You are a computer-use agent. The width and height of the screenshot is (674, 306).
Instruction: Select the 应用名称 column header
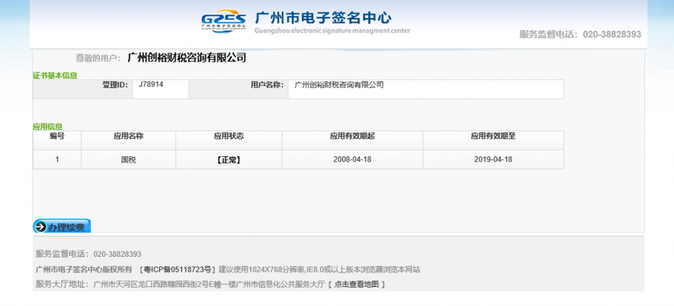128,137
